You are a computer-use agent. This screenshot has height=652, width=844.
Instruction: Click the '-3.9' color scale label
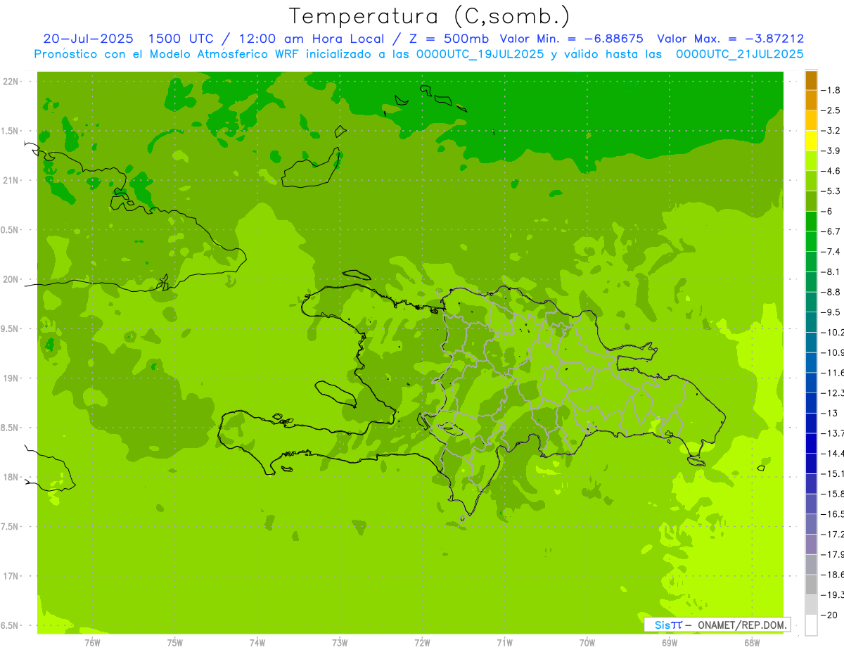pos(831,151)
